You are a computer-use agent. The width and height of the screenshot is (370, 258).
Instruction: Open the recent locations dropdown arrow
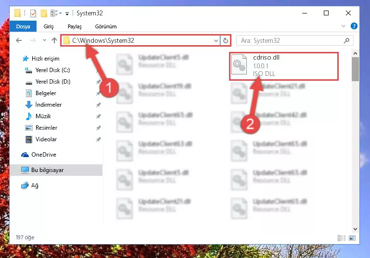(44, 40)
